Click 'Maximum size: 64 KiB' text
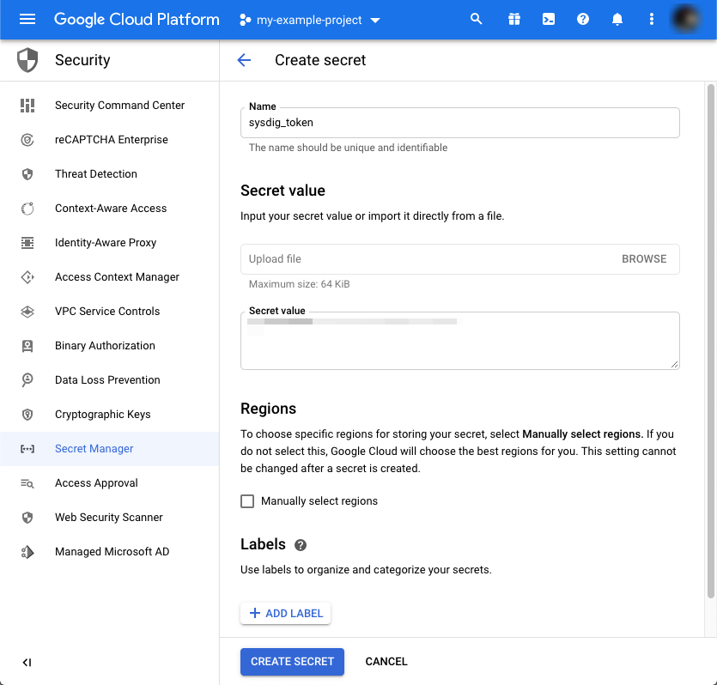The width and height of the screenshot is (717, 685). (299, 284)
